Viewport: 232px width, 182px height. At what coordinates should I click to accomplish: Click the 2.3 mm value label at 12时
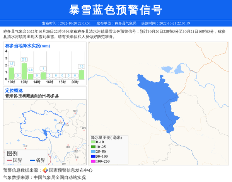pyautogui.click(x=24, y=59)
